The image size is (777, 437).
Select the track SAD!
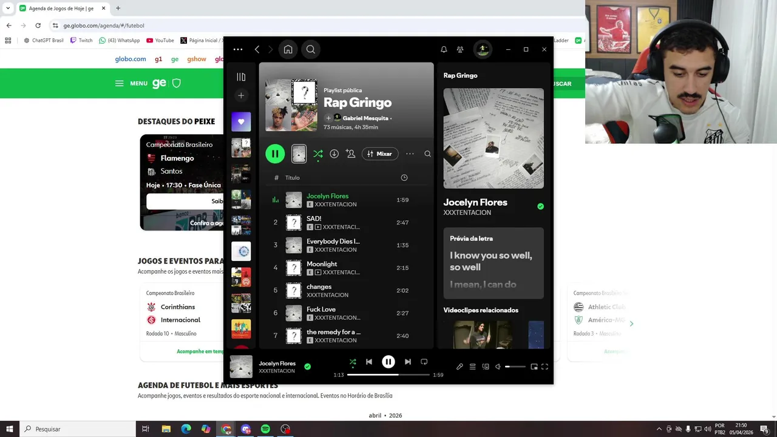point(314,218)
